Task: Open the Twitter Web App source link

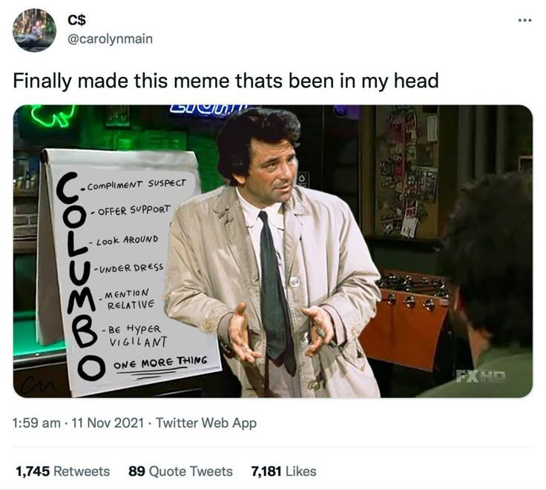Action: point(206,423)
